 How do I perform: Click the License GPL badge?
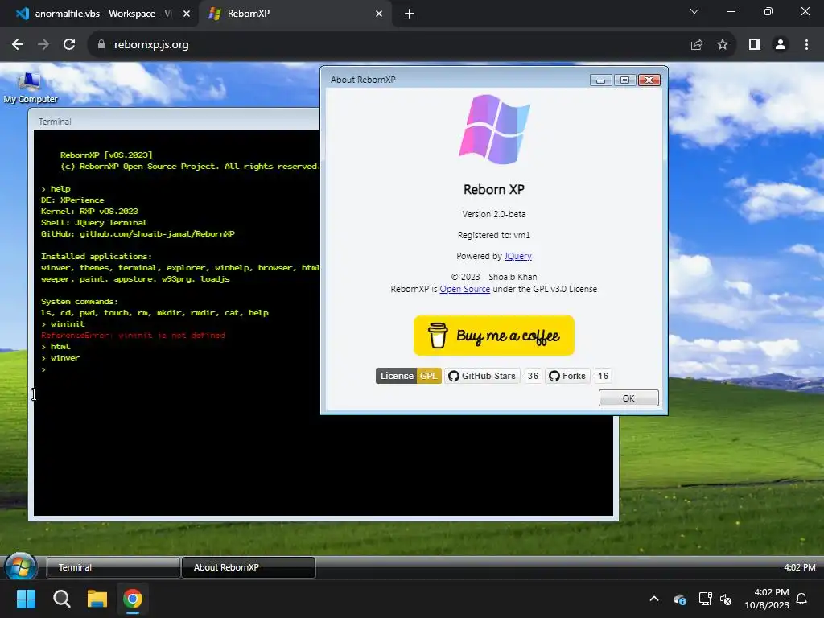click(x=408, y=376)
